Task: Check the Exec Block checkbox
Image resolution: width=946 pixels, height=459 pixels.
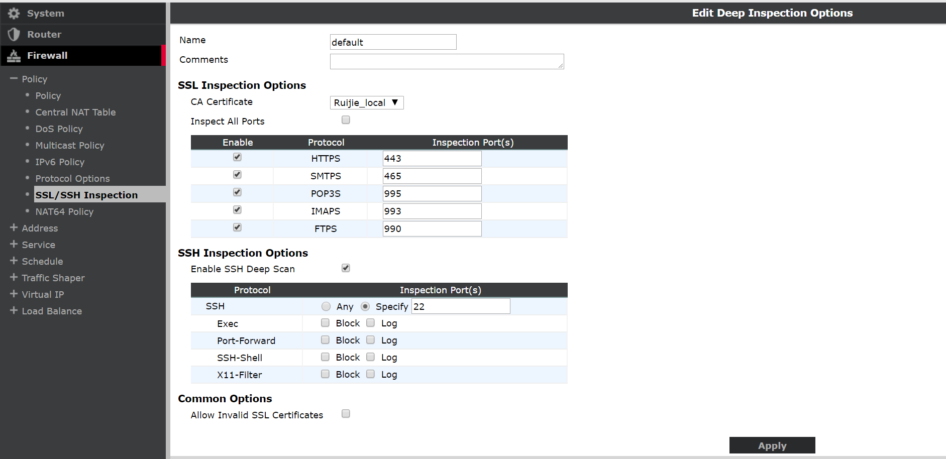Action: pyautogui.click(x=325, y=322)
